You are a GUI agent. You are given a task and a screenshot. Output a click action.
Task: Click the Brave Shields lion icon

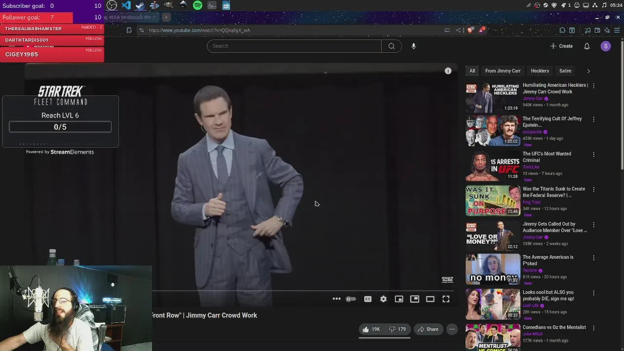coord(470,30)
